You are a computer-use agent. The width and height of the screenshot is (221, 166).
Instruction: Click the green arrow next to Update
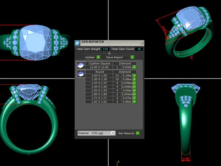click(x=99, y=57)
